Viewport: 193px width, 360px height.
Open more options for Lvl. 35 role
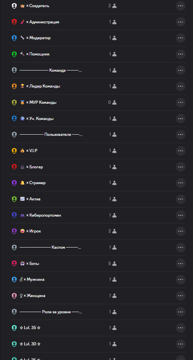click(x=181, y=328)
